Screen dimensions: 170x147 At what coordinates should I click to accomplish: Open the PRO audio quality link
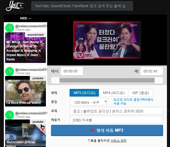click(x=133, y=102)
